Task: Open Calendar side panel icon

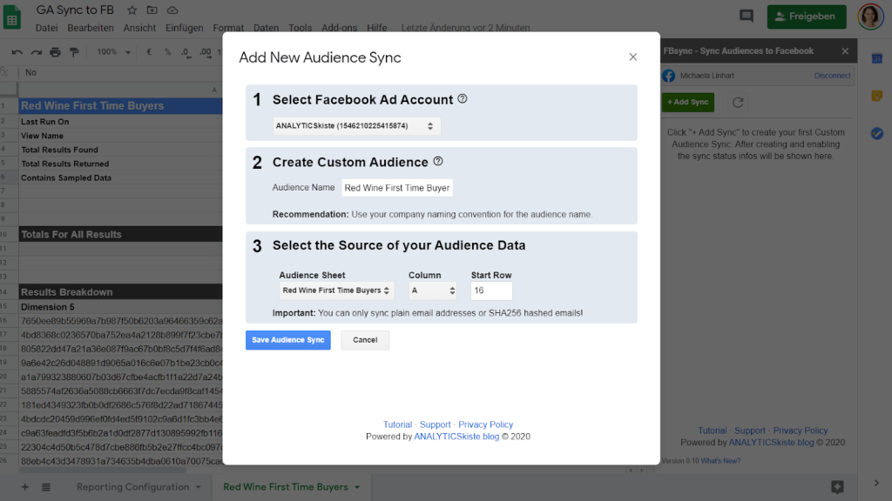Action: (877, 58)
